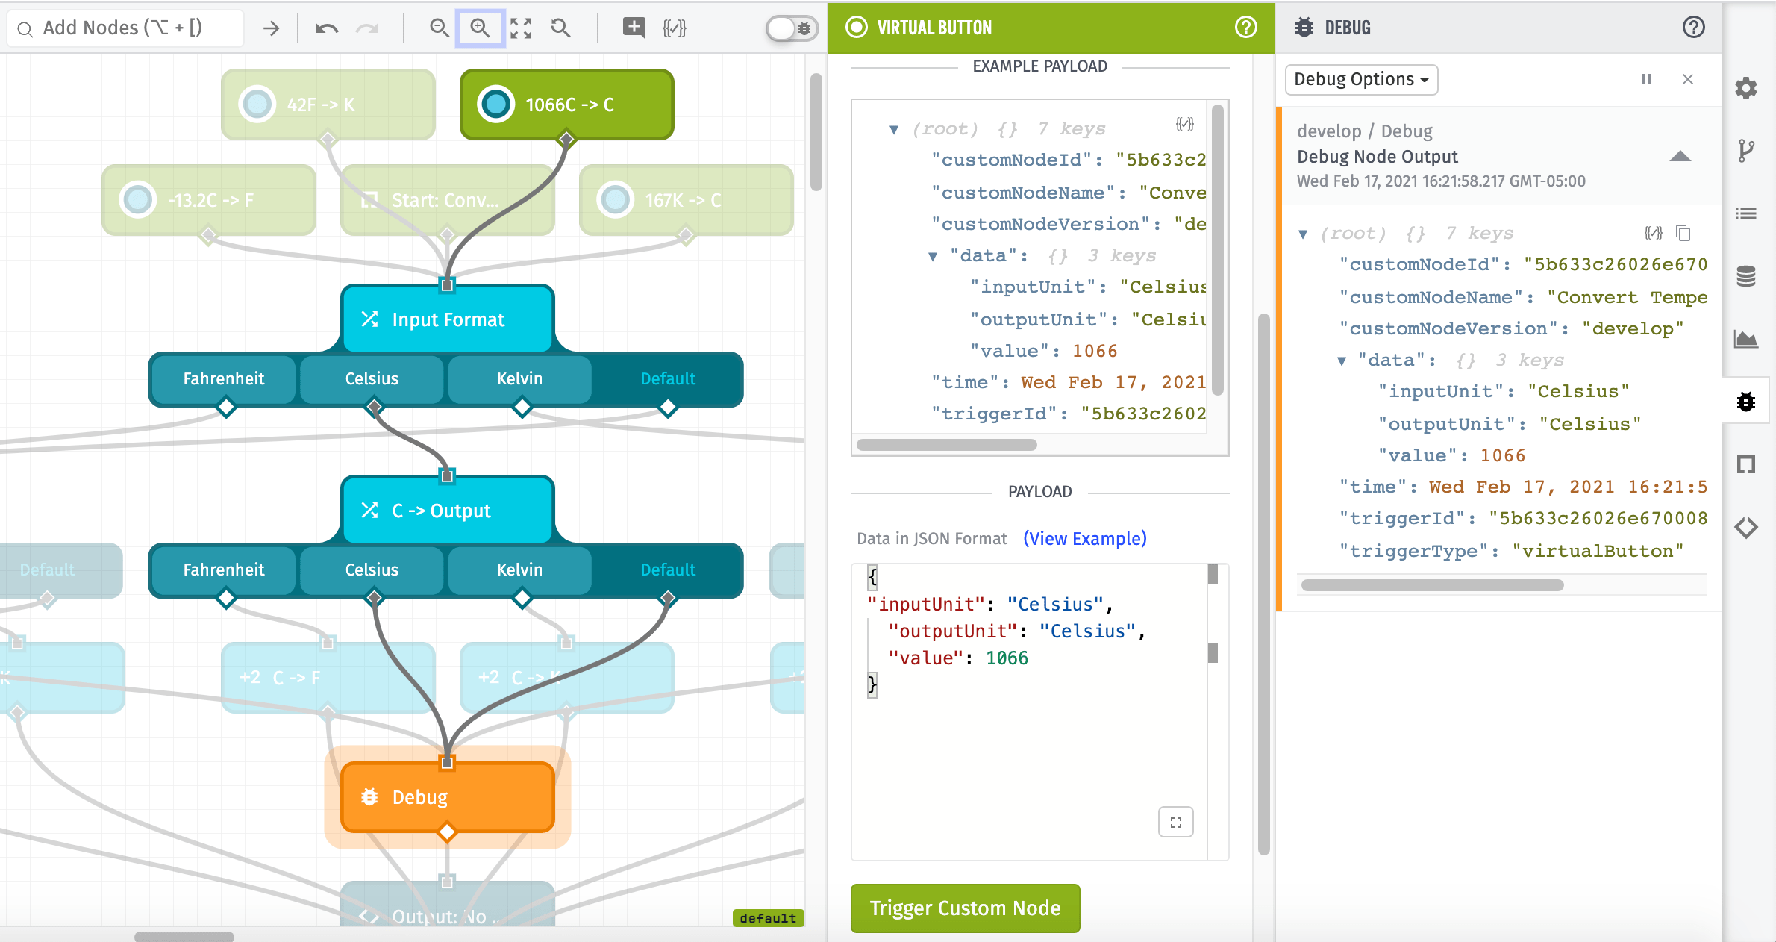1776x942 pixels.
Task: Zoom out the workflow canvas
Action: point(440,28)
